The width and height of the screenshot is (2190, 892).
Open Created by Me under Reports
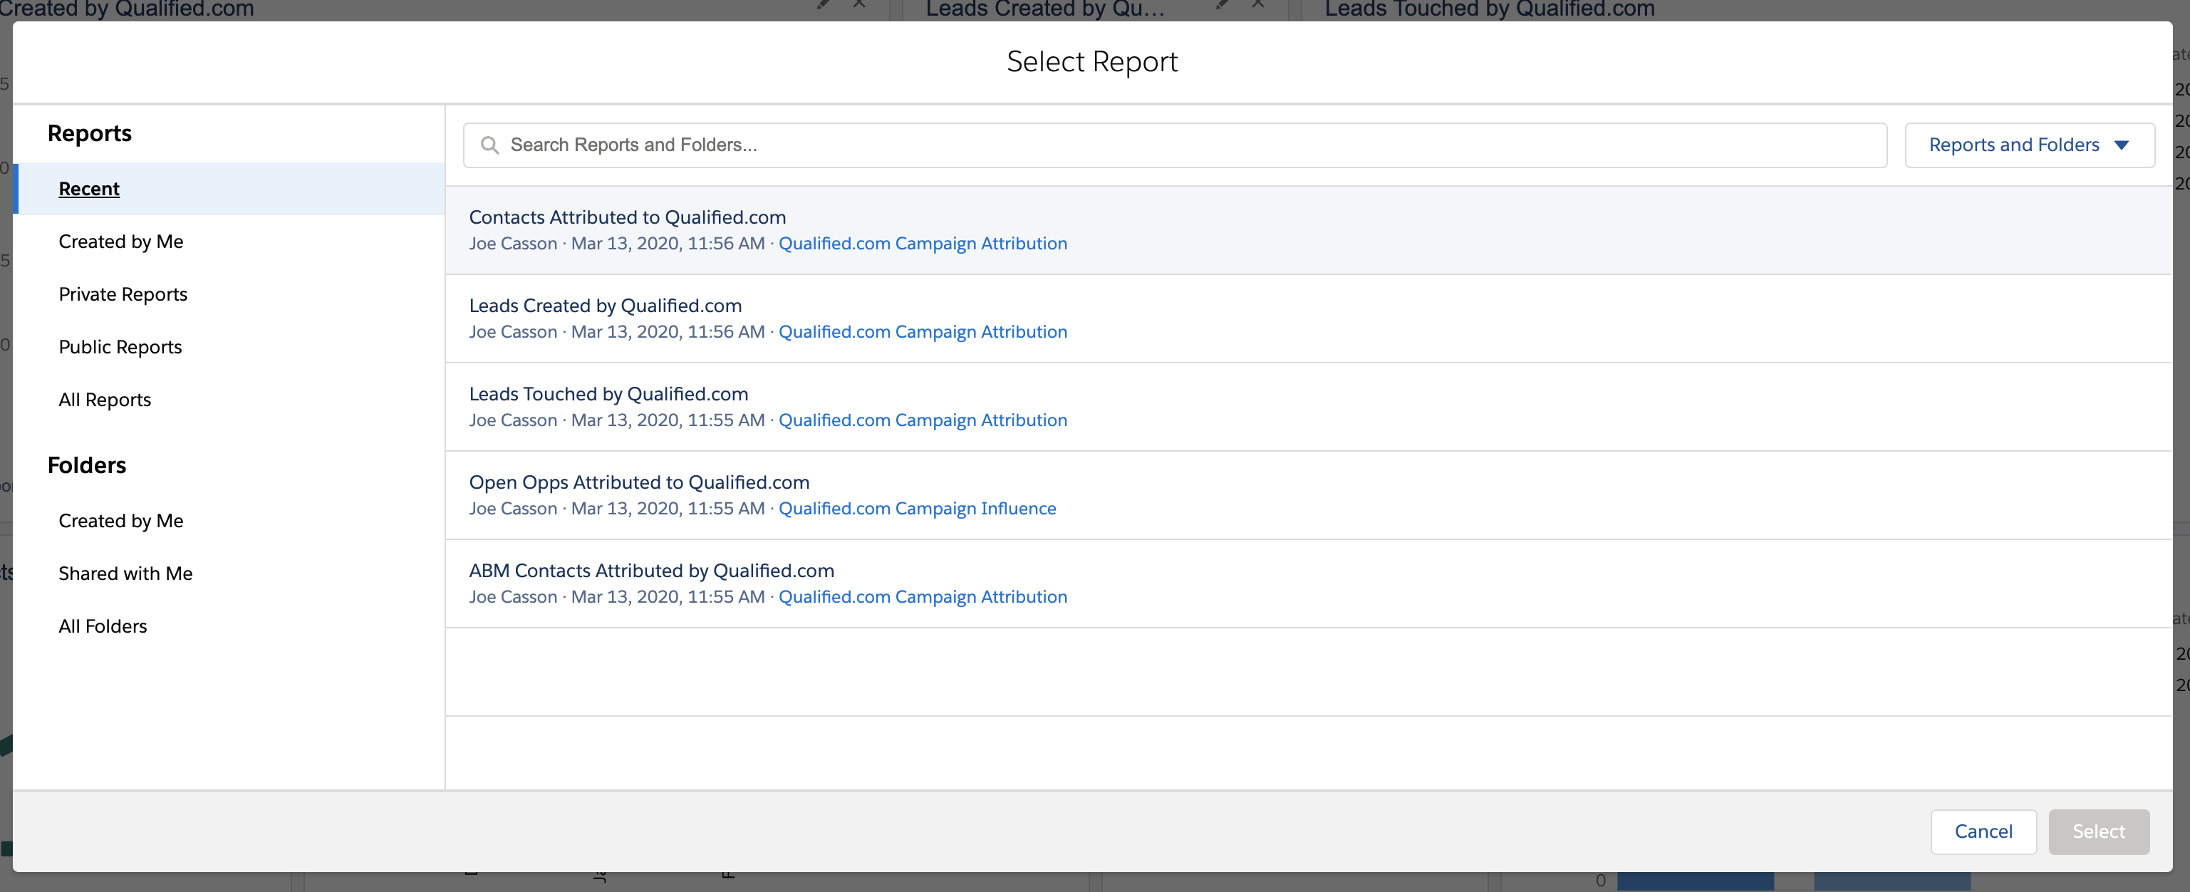tap(120, 242)
